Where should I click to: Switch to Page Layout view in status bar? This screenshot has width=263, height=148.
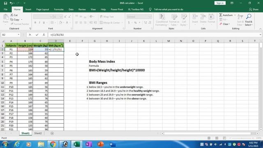(217, 138)
